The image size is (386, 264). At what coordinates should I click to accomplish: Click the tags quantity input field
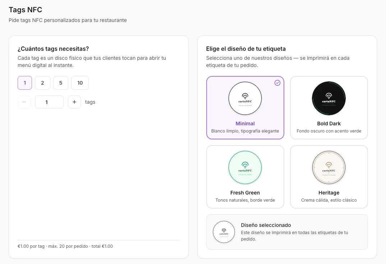tap(49, 102)
